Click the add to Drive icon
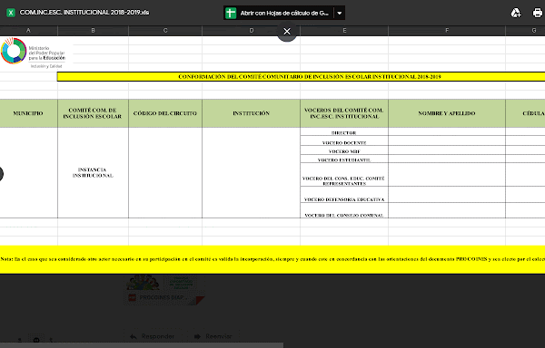 pyautogui.click(x=516, y=14)
